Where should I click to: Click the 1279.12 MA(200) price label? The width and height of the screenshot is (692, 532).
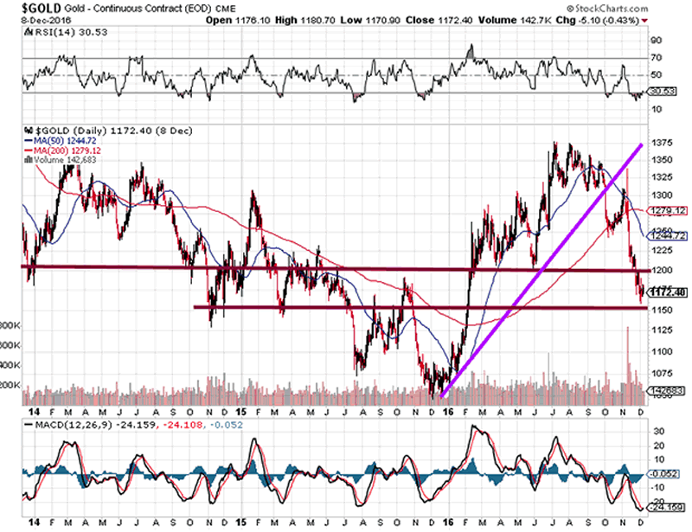[x=653, y=210]
